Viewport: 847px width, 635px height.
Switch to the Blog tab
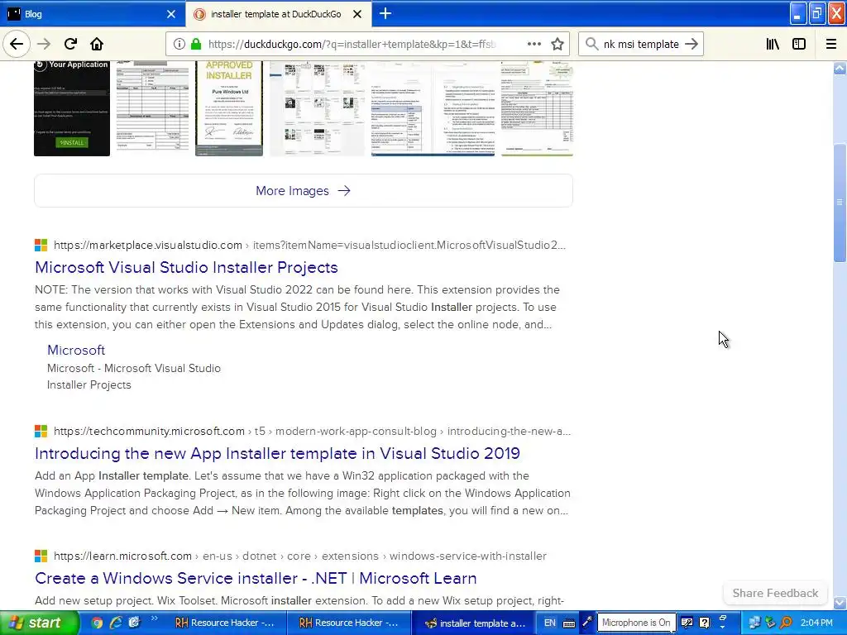tap(93, 14)
